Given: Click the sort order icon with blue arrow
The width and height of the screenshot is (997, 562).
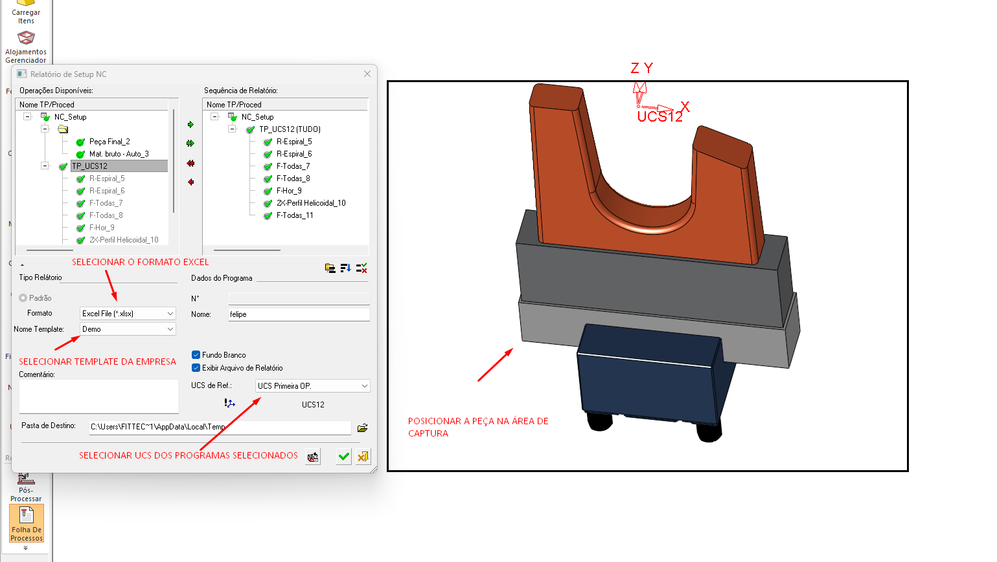Looking at the screenshot, I should 346,268.
